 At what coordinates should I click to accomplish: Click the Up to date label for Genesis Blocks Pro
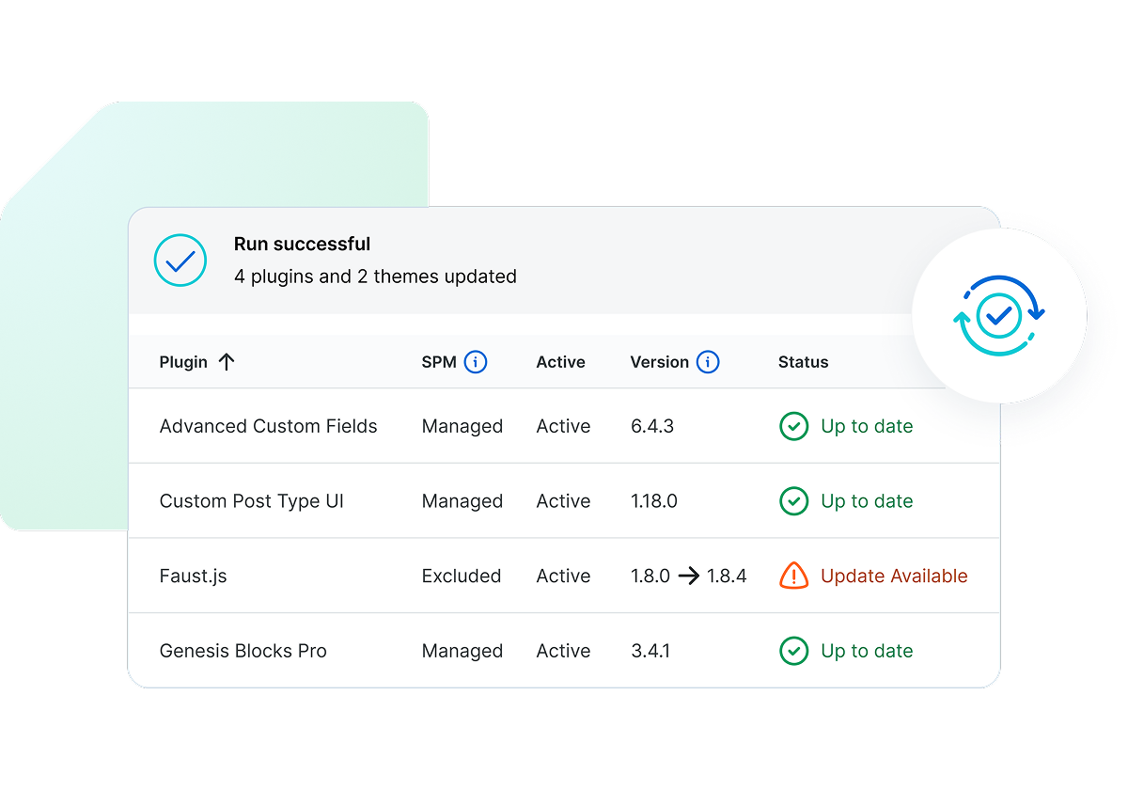867,651
